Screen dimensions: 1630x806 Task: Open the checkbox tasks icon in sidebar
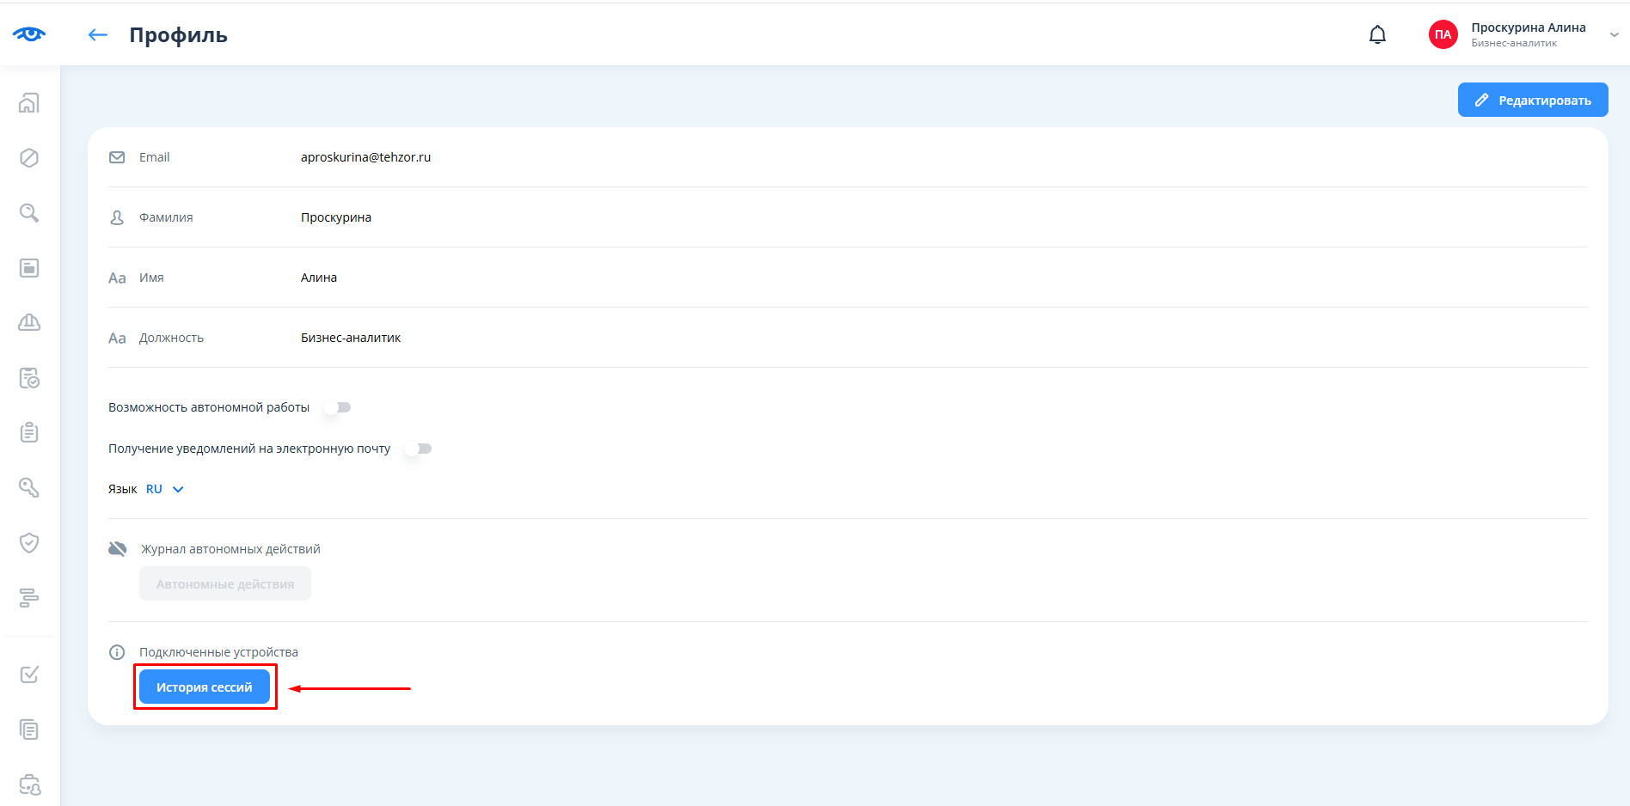tap(29, 675)
